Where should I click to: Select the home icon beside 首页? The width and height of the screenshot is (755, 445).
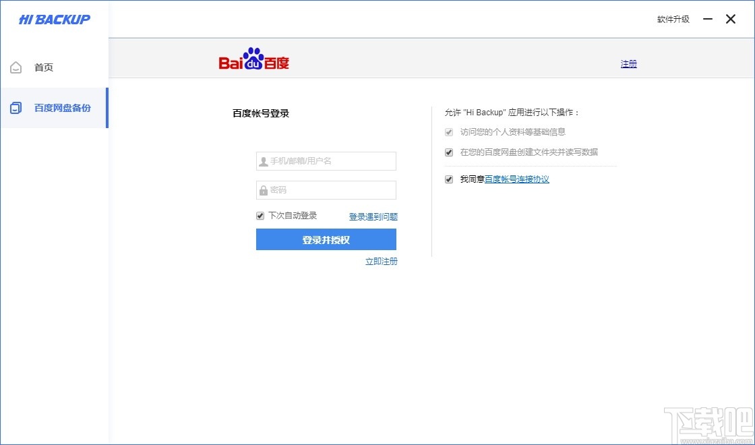[x=16, y=67]
